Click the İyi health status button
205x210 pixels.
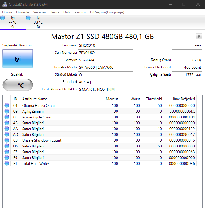(17, 59)
